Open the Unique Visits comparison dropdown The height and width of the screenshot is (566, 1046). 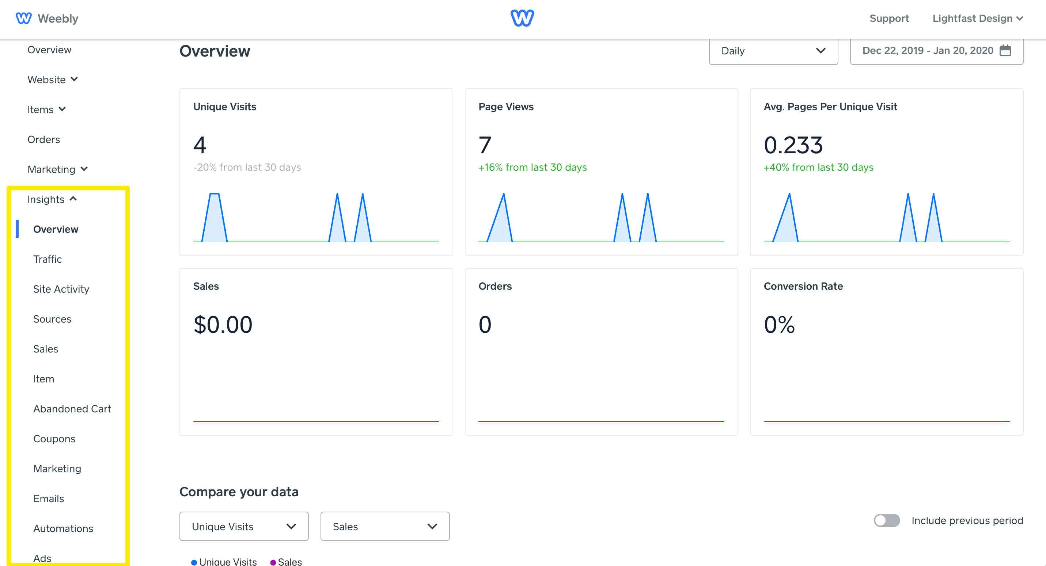click(244, 526)
